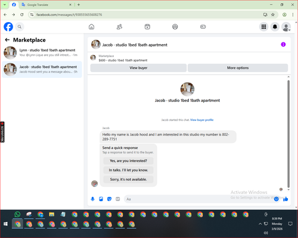
Task: Open the Chrome three-dot menu
Action: pos(293,15)
